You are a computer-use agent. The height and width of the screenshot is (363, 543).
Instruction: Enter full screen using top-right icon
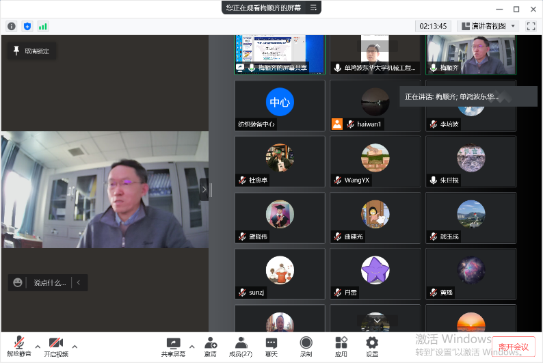pos(530,26)
